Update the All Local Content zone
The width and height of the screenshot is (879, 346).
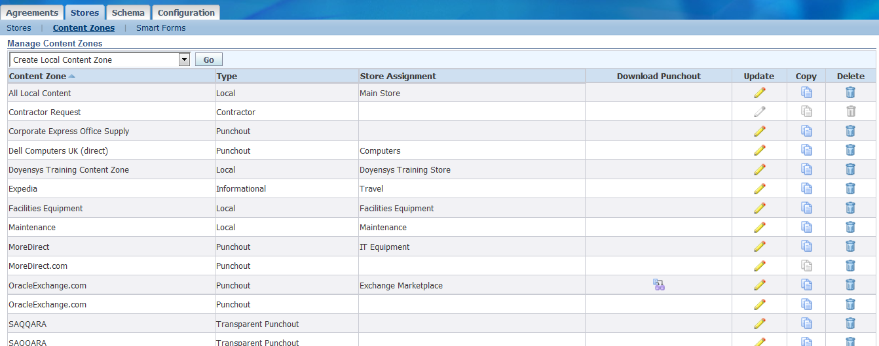tap(759, 93)
